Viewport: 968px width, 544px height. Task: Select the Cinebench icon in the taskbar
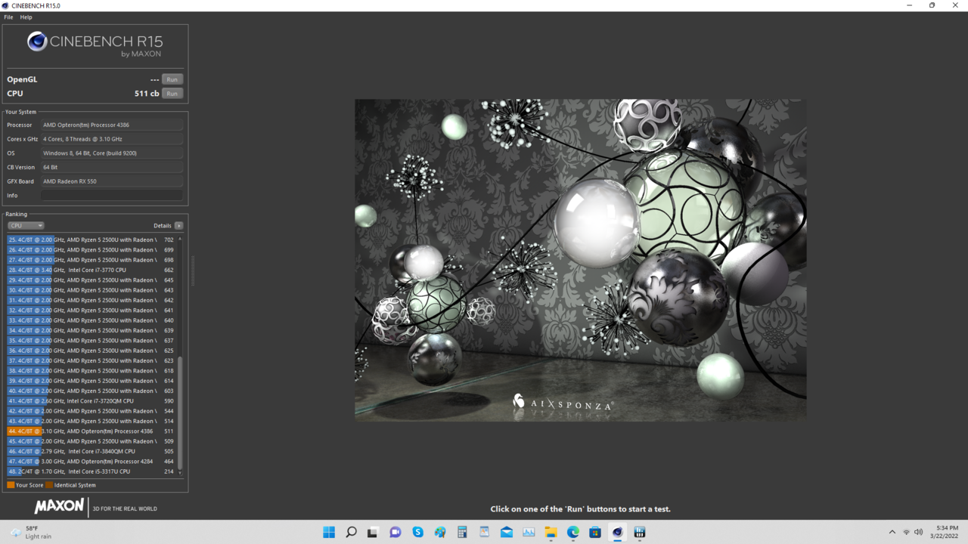pyautogui.click(x=617, y=532)
